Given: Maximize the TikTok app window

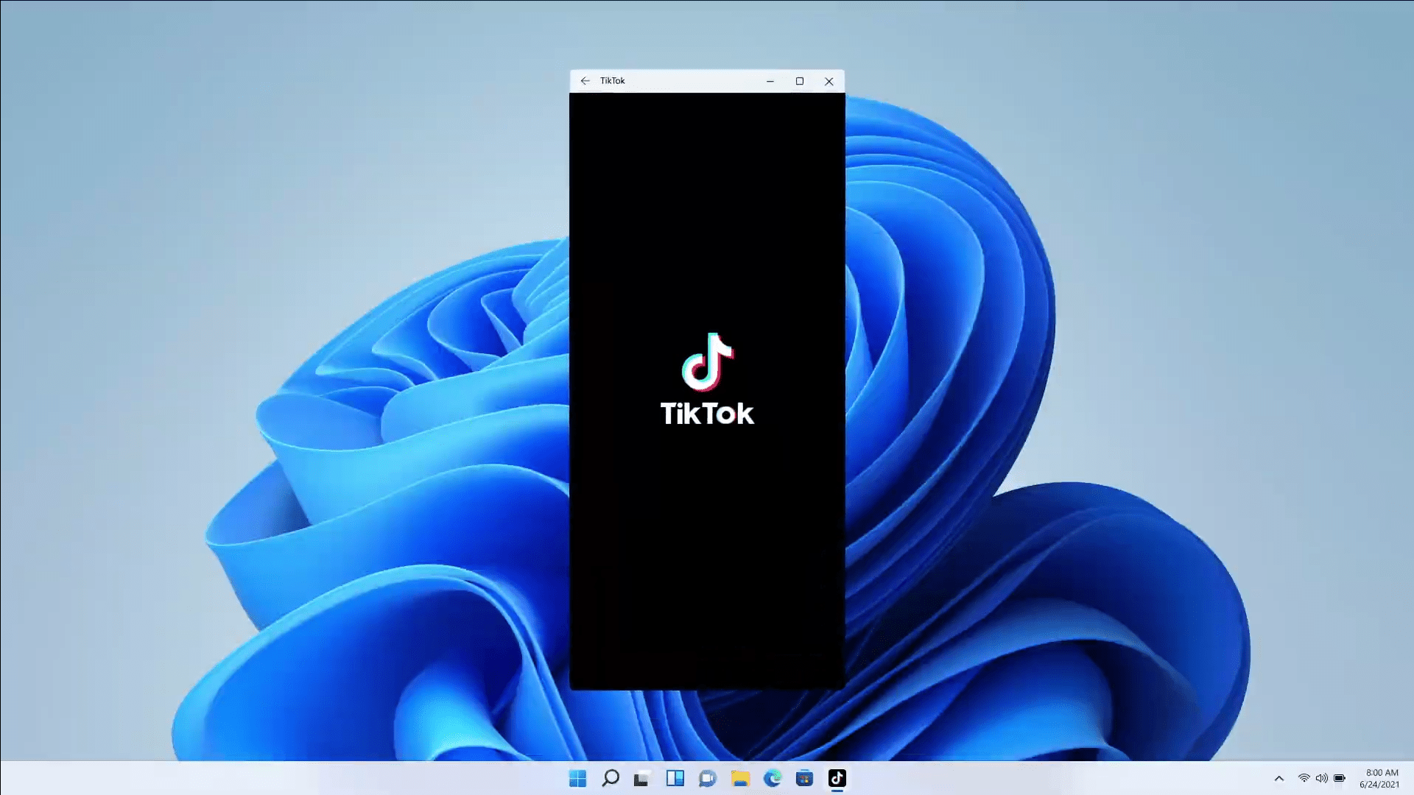Looking at the screenshot, I should [800, 81].
